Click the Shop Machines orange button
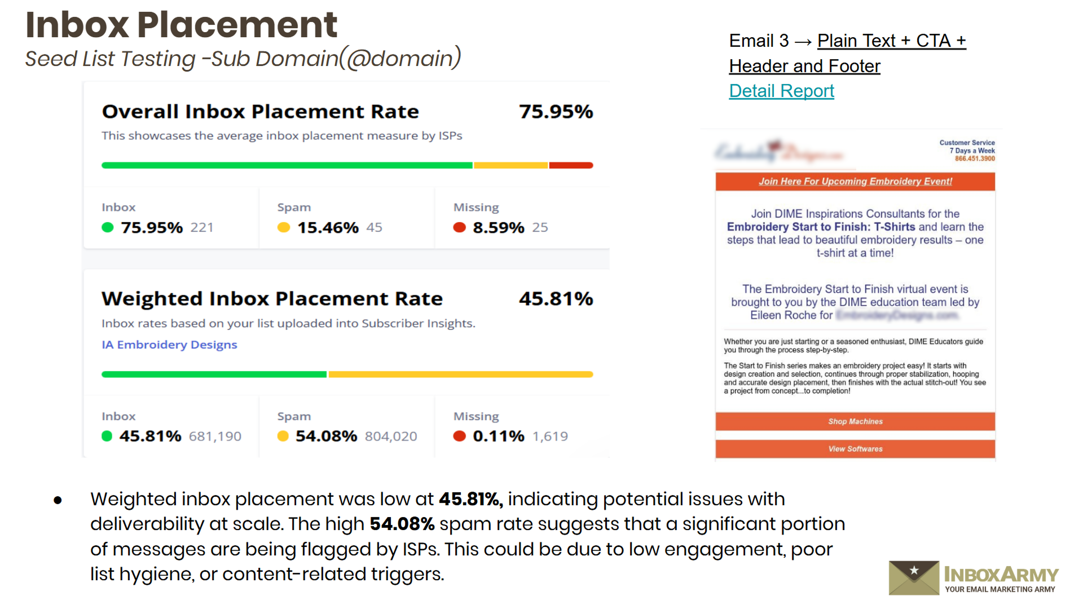Screen dimensions: 1083x609 (855, 421)
